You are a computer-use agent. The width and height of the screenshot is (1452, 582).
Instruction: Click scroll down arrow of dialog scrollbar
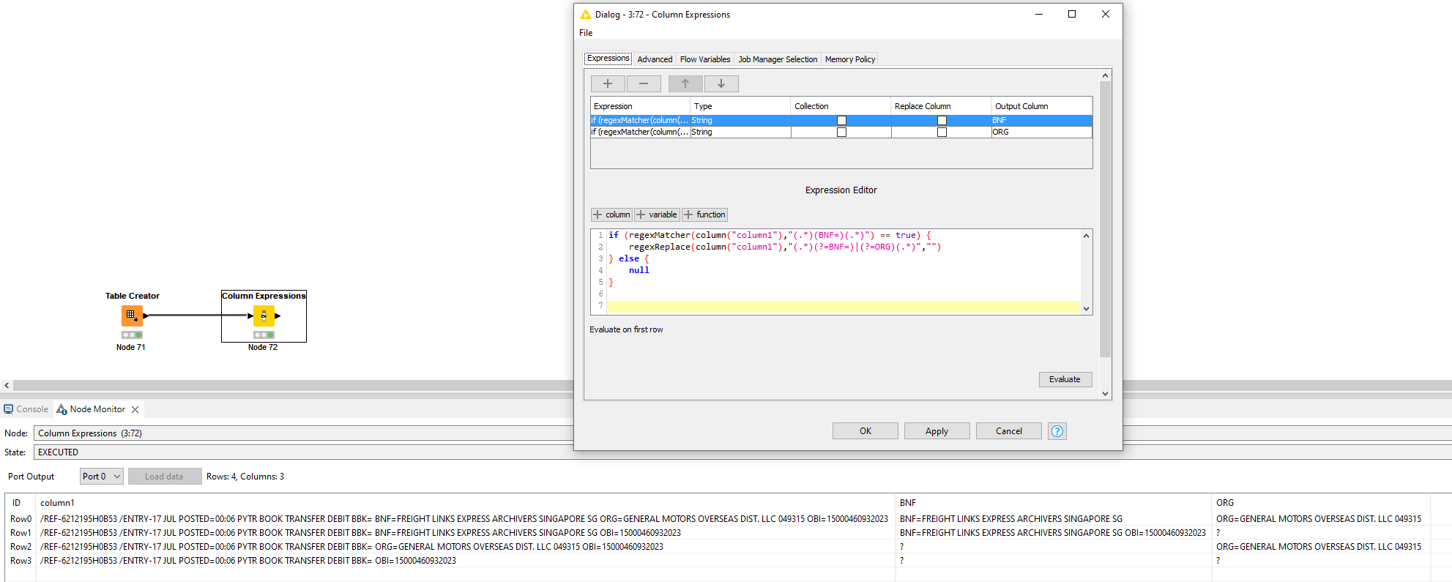pyautogui.click(x=1106, y=394)
